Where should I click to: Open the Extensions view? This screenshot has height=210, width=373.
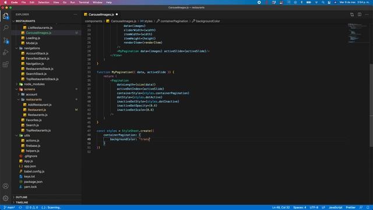(x=6, y=64)
